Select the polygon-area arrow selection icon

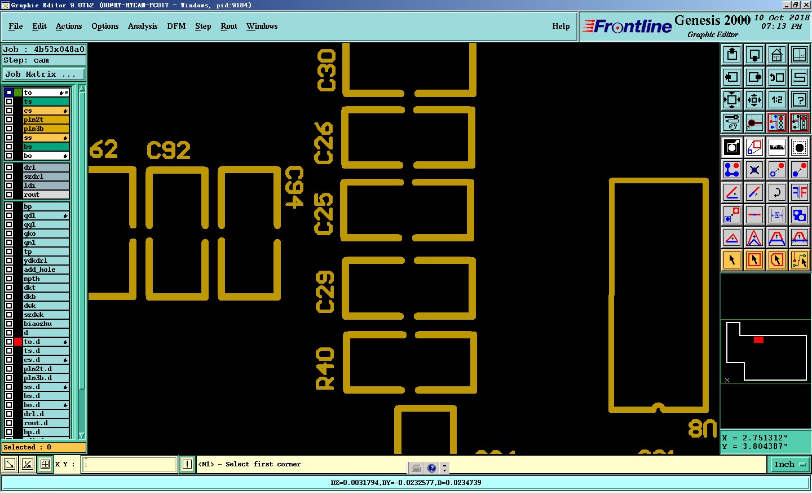(777, 260)
